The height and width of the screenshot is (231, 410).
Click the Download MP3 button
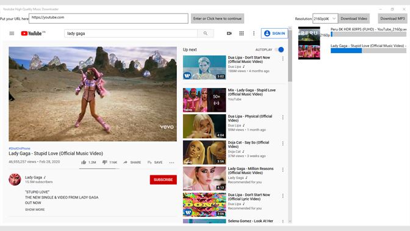(x=392, y=18)
